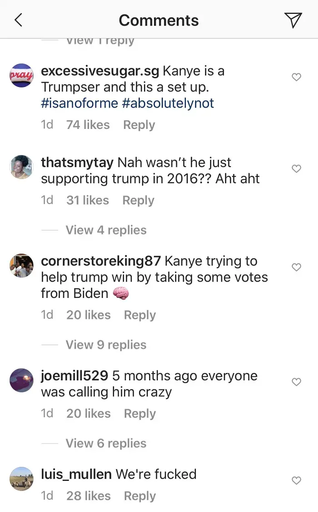The image size is (318, 512).
Task: View the 74 likes on excessivesugar.sg's comment
Action: (x=88, y=125)
